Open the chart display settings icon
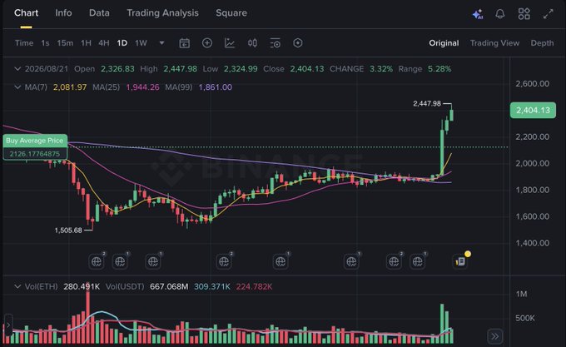566x347 pixels. (x=275, y=43)
